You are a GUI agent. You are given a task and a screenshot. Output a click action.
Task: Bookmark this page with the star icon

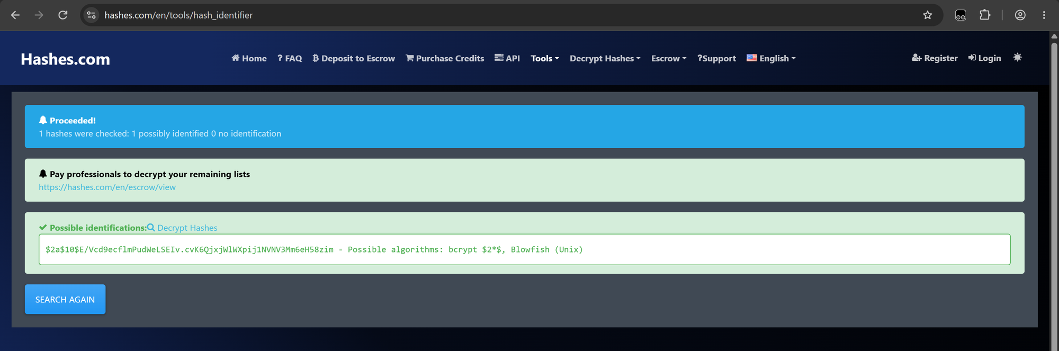(x=927, y=15)
